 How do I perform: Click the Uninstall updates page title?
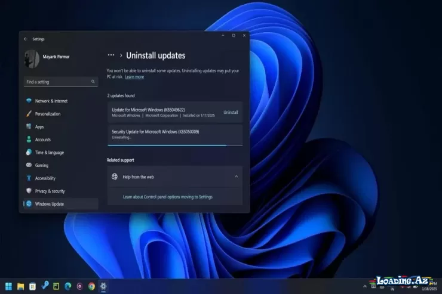coord(156,55)
